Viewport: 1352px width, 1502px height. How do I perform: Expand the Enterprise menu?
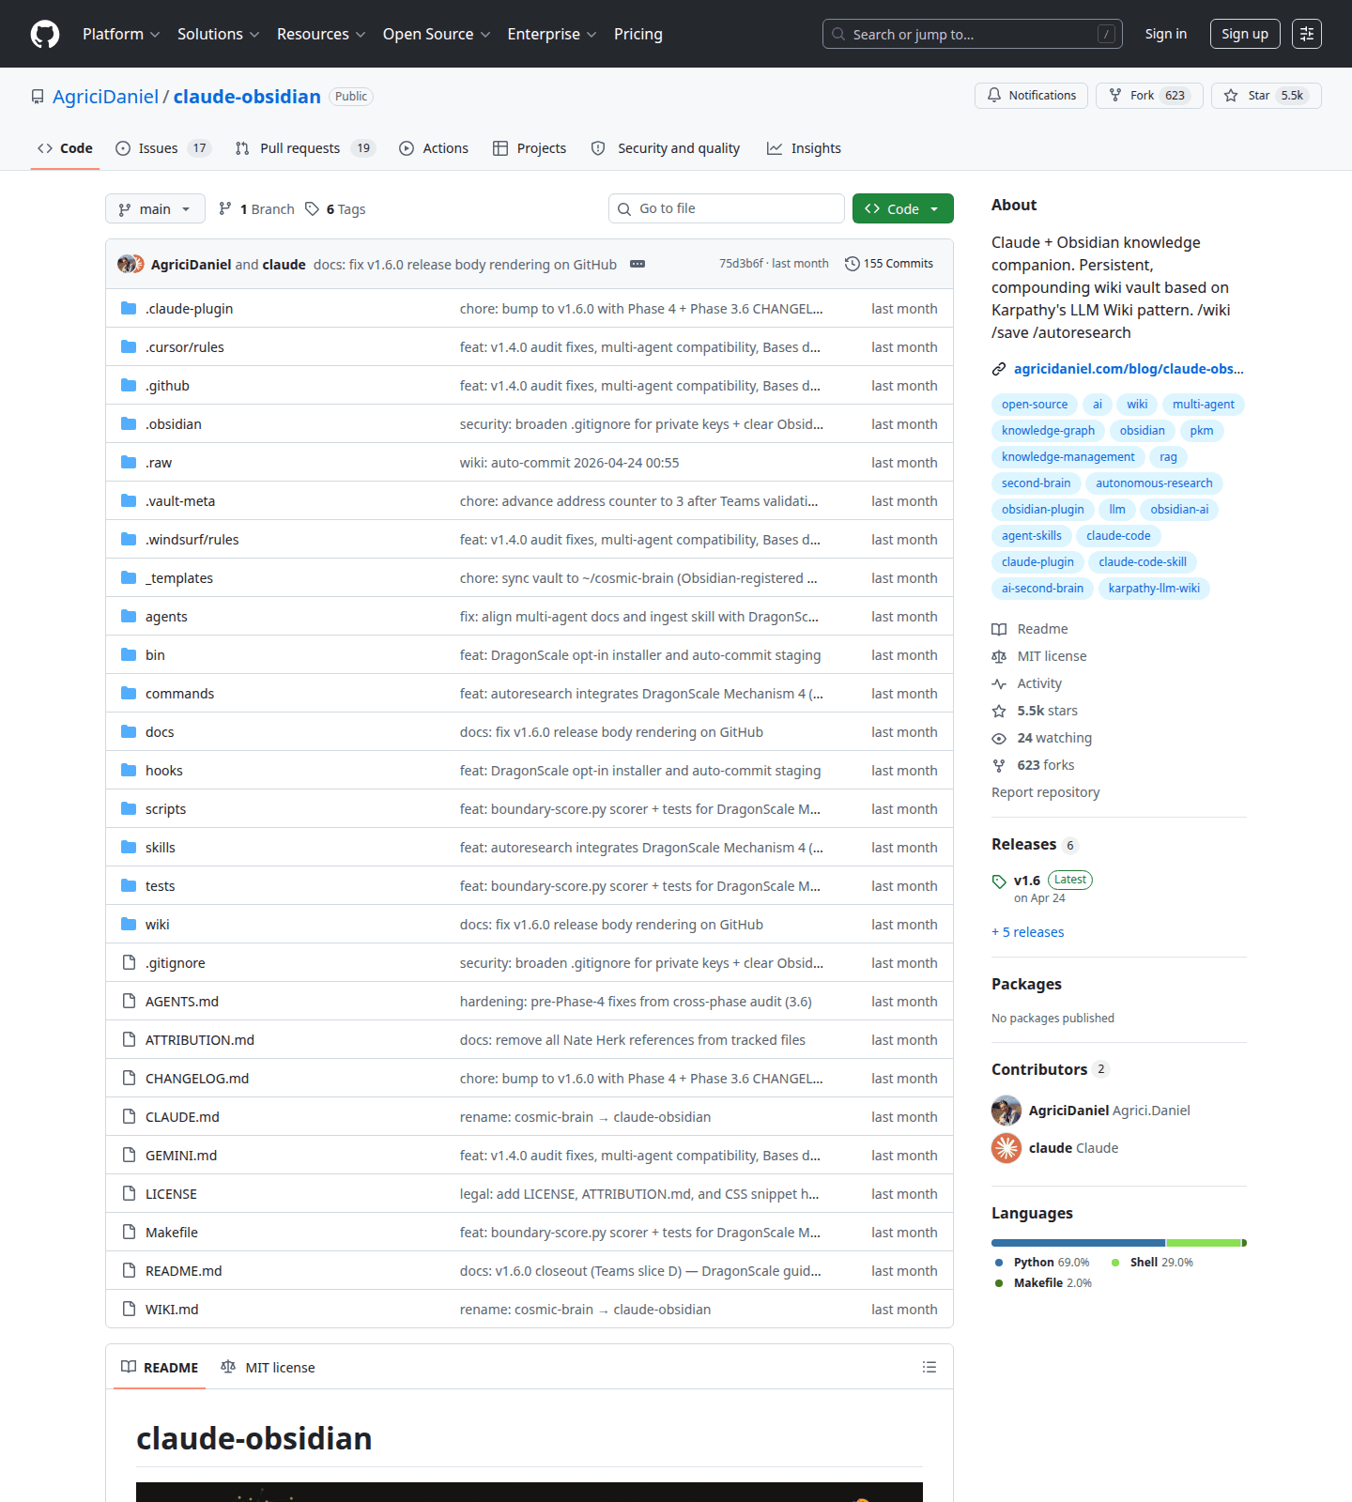[x=552, y=34]
